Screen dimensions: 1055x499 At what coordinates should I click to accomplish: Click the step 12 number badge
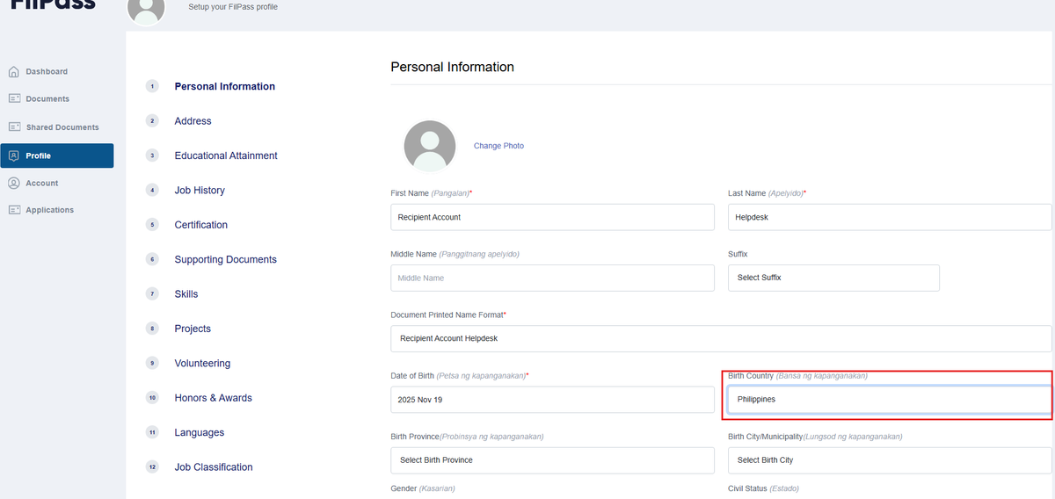click(x=152, y=467)
